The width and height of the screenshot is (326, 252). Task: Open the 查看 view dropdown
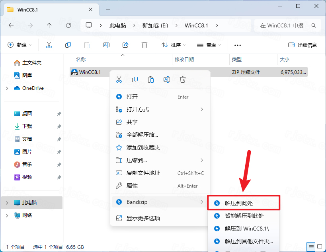point(209,45)
